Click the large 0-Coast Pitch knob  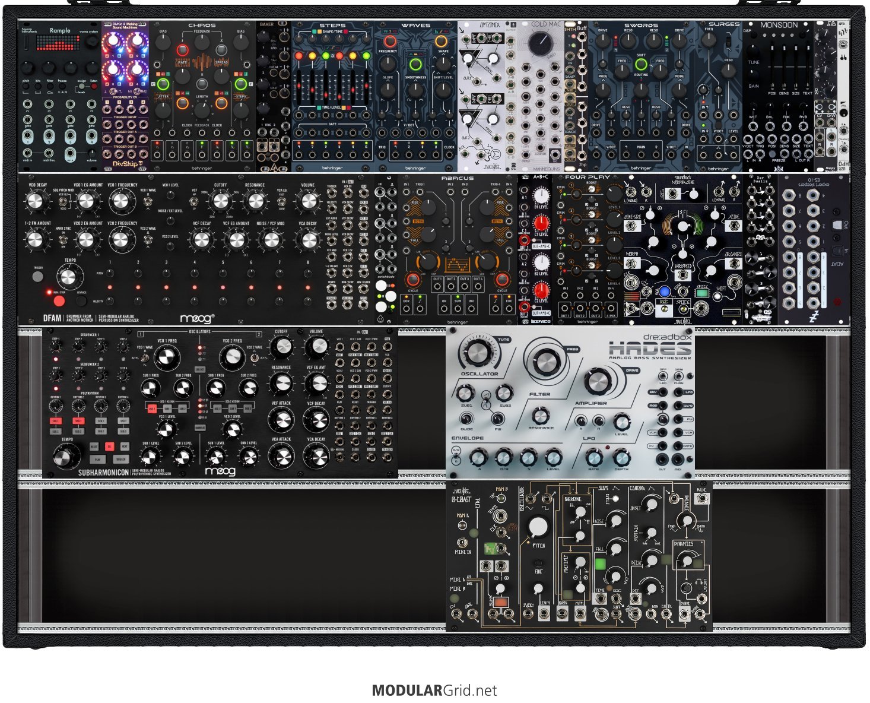[538, 527]
